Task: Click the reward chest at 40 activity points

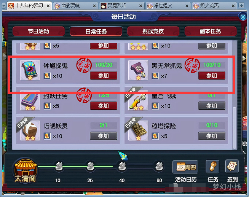Action: point(122,166)
